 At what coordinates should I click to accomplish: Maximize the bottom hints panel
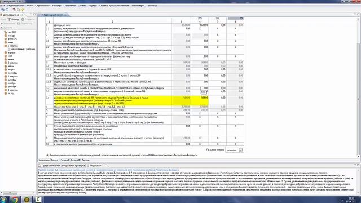pyautogui.click(x=358, y=165)
